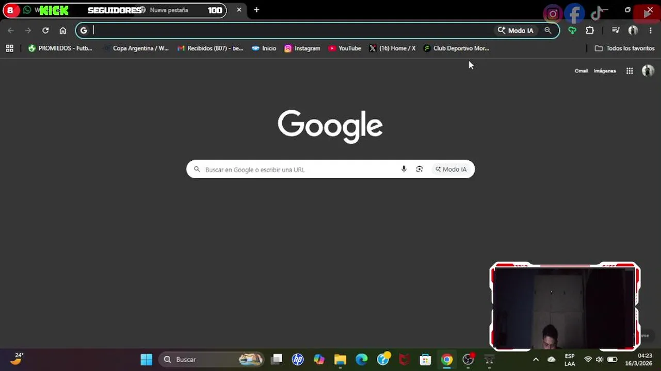The image size is (661, 371).
Task: Open the McAfee icon in the taskbar
Action: click(405, 360)
